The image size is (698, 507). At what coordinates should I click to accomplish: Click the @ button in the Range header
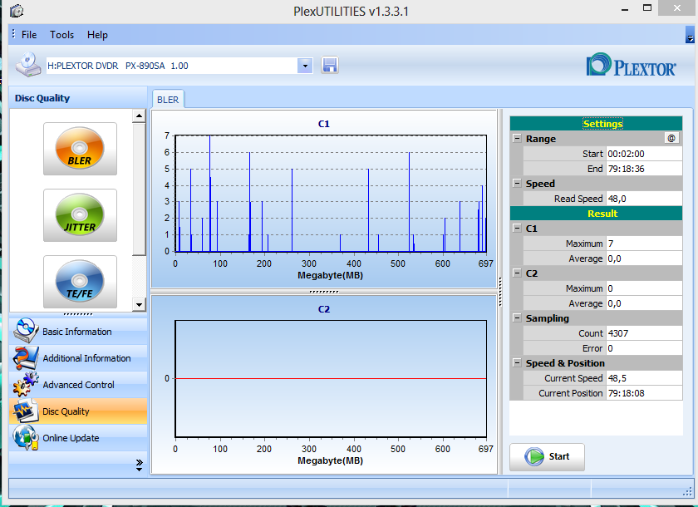pos(671,139)
